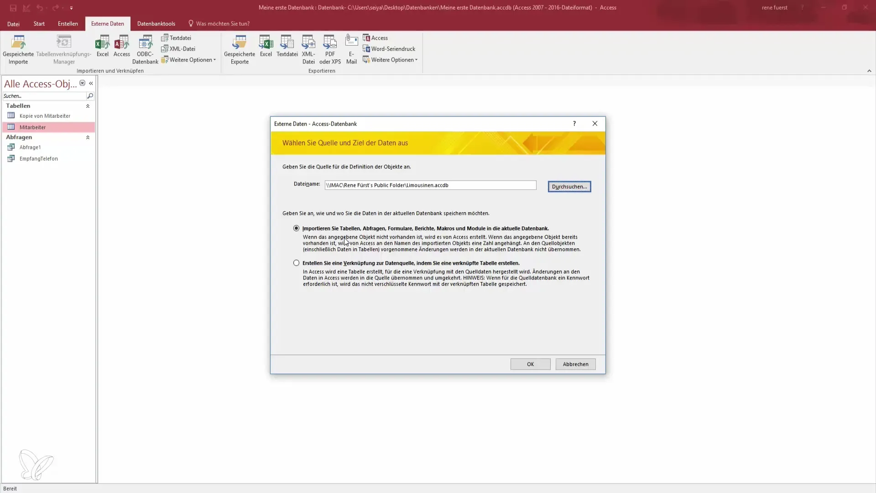
Task: Click search magnifier in navigation pane
Action: coord(90,96)
